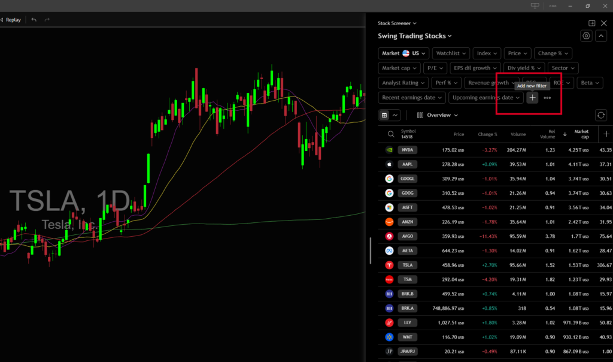Click the Tesla logo icon
This screenshot has height=362, width=613.
389,266
